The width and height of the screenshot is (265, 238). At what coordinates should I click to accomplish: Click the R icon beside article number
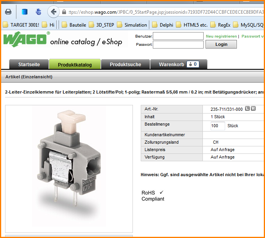(x=253, y=108)
